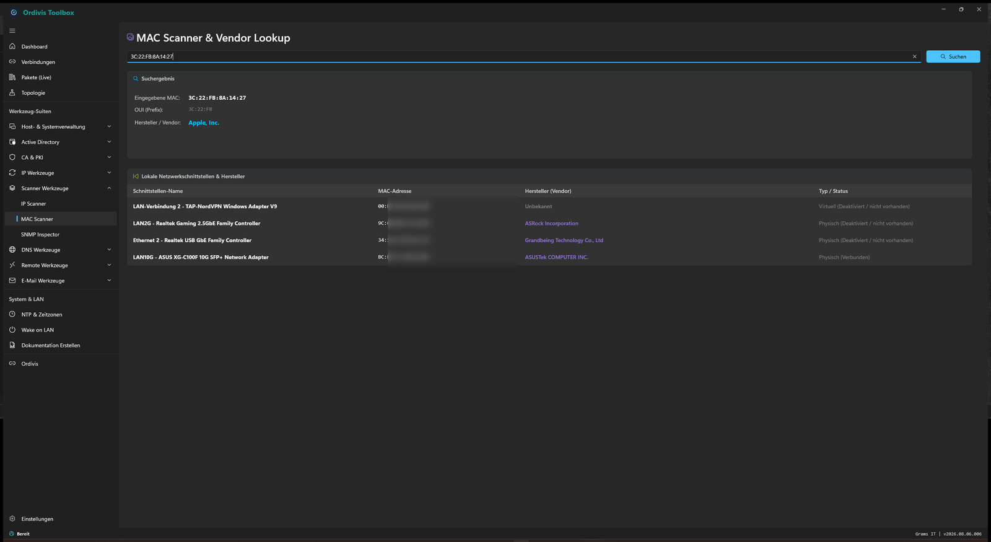Image resolution: width=991 pixels, height=542 pixels.
Task: Select the Ethernet 2 Realtek USB GbE row
Action: point(549,240)
